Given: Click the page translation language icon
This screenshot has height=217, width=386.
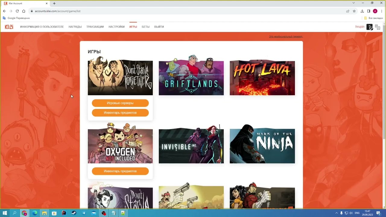Looking at the screenshot, I should click(x=377, y=27).
